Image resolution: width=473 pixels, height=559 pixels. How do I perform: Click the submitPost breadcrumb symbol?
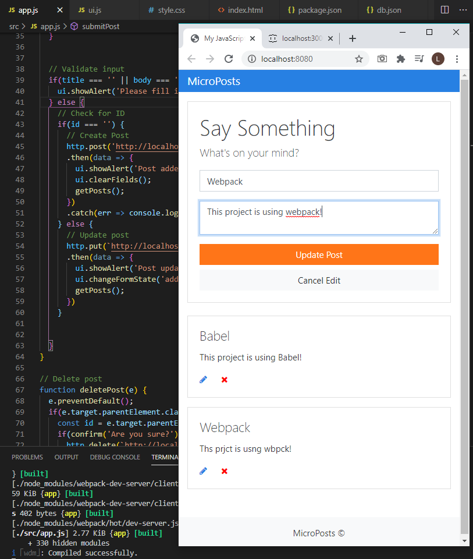coord(95,26)
